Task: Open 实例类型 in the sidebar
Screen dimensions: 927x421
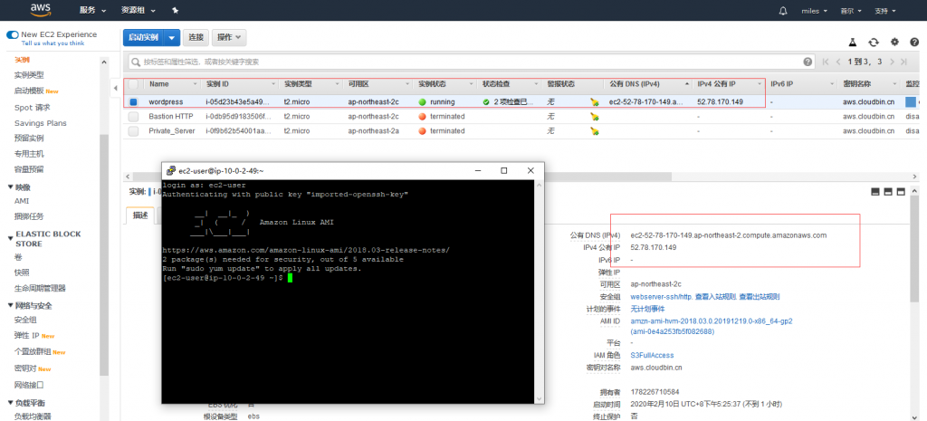Action: [x=29, y=75]
